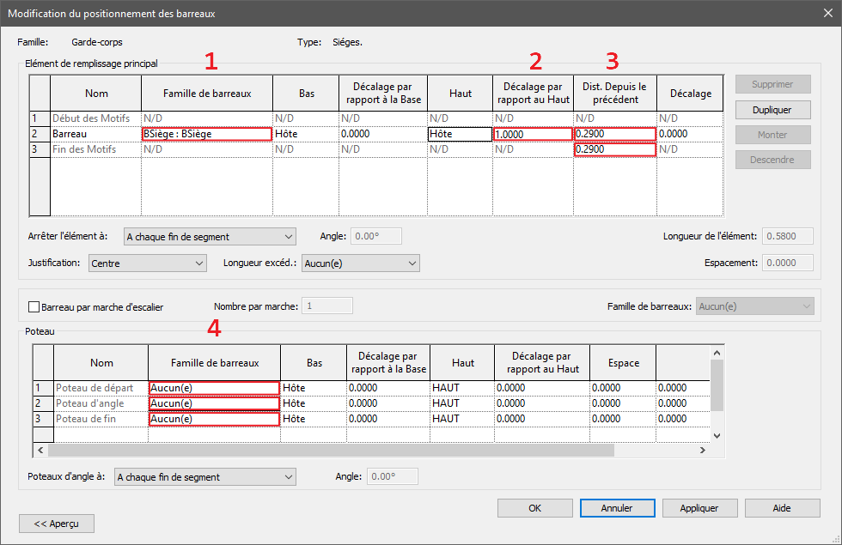Click the Dupliquer button
The height and width of the screenshot is (545, 842).
pos(771,110)
